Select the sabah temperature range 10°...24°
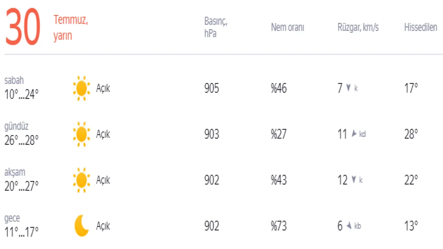 [x=21, y=94]
